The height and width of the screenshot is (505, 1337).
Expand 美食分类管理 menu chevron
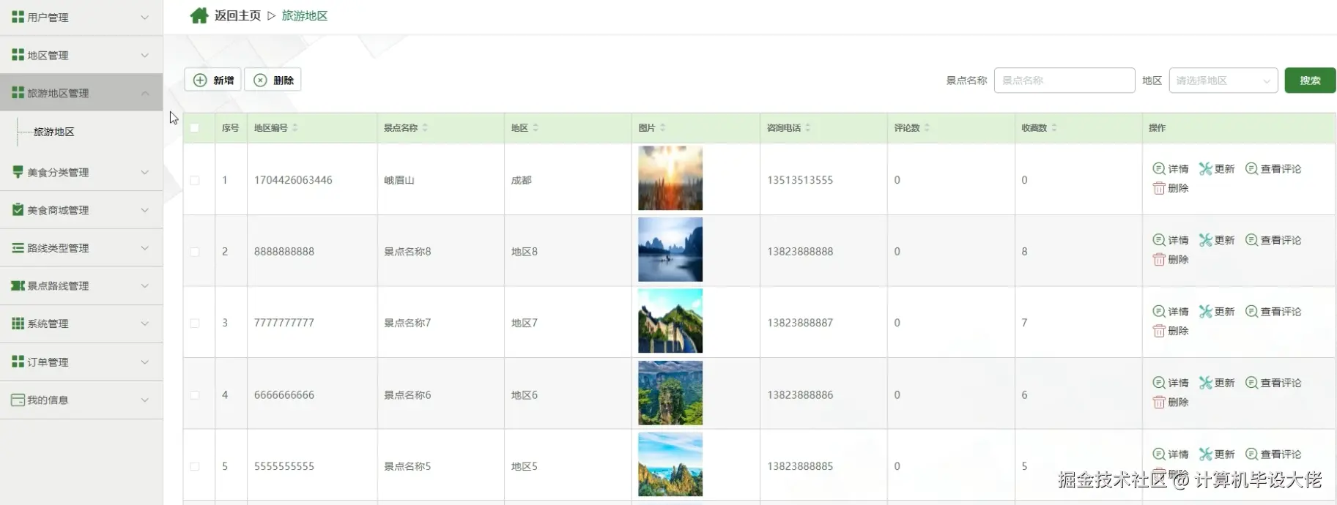145,172
